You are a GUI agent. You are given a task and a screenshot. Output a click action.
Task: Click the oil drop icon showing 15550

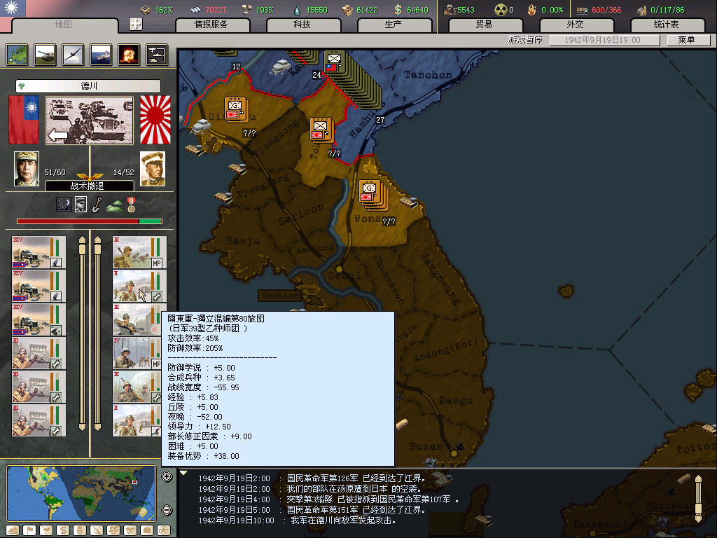pyautogui.click(x=297, y=10)
